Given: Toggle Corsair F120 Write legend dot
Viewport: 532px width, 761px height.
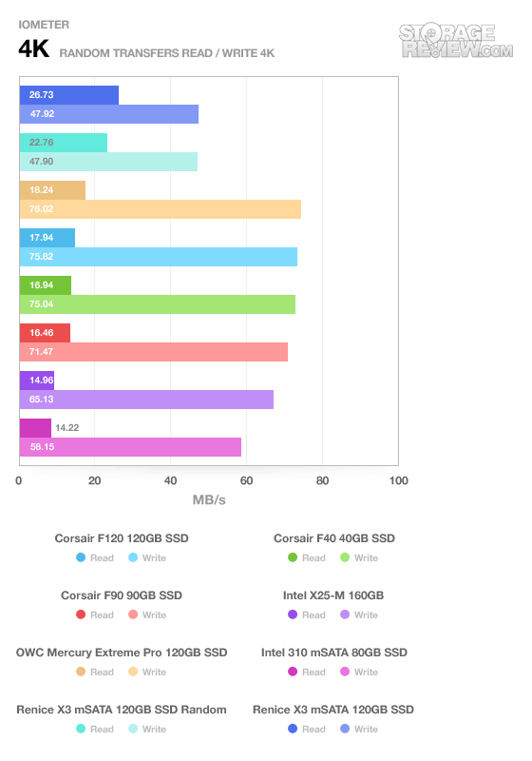Looking at the screenshot, I should point(133,557).
